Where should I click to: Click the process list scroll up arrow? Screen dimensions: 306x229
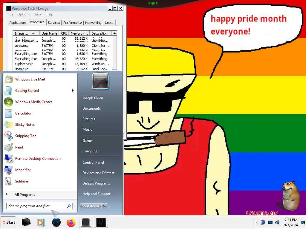pyautogui.click(x=114, y=33)
